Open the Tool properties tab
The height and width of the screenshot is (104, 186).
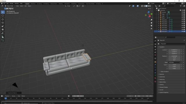click(x=155, y=41)
